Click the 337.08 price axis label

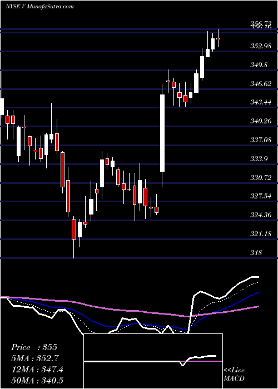point(261,140)
